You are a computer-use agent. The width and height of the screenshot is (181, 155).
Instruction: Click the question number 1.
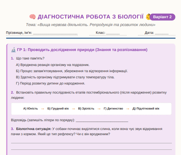click(12, 58)
